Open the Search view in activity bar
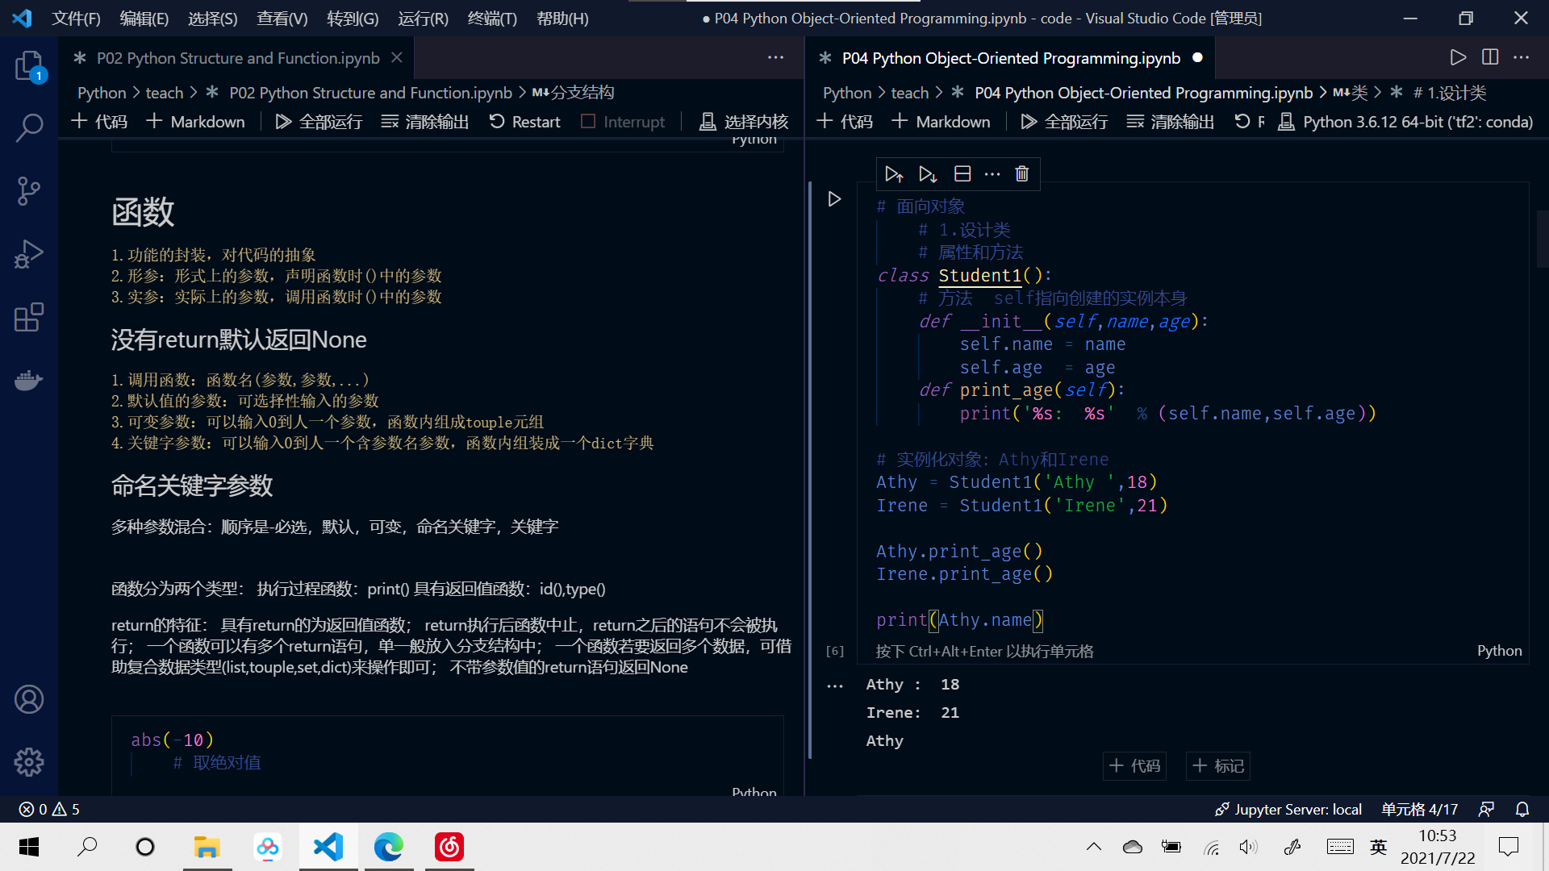 click(29, 127)
